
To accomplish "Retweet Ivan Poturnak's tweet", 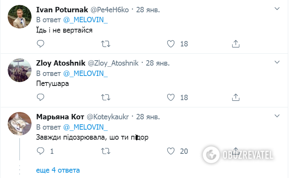I will pos(105,44).
